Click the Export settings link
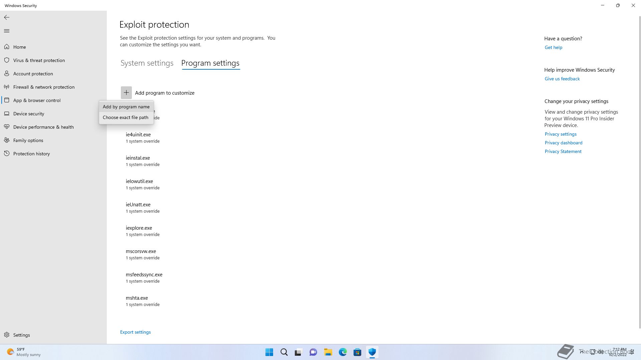This screenshot has width=641, height=360. tap(135, 332)
